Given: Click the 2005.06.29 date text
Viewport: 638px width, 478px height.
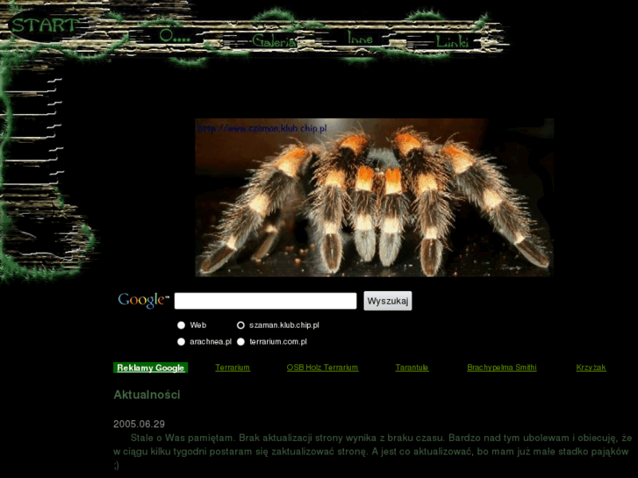Looking at the screenshot, I should (139, 424).
